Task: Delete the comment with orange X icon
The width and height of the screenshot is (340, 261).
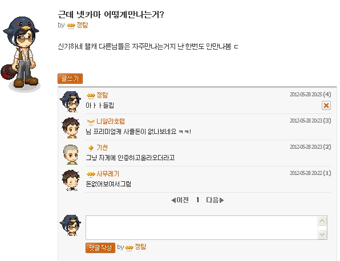Action: [x=326, y=105]
